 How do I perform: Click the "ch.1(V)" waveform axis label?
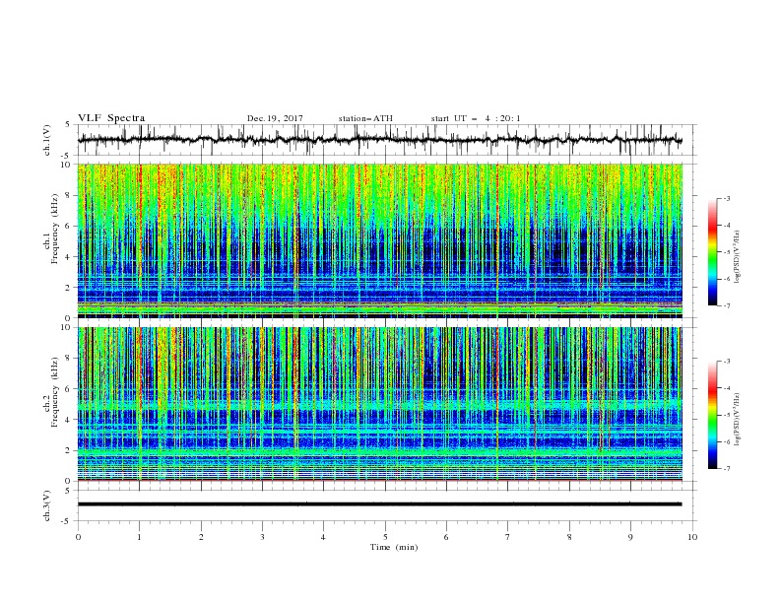[x=47, y=140]
